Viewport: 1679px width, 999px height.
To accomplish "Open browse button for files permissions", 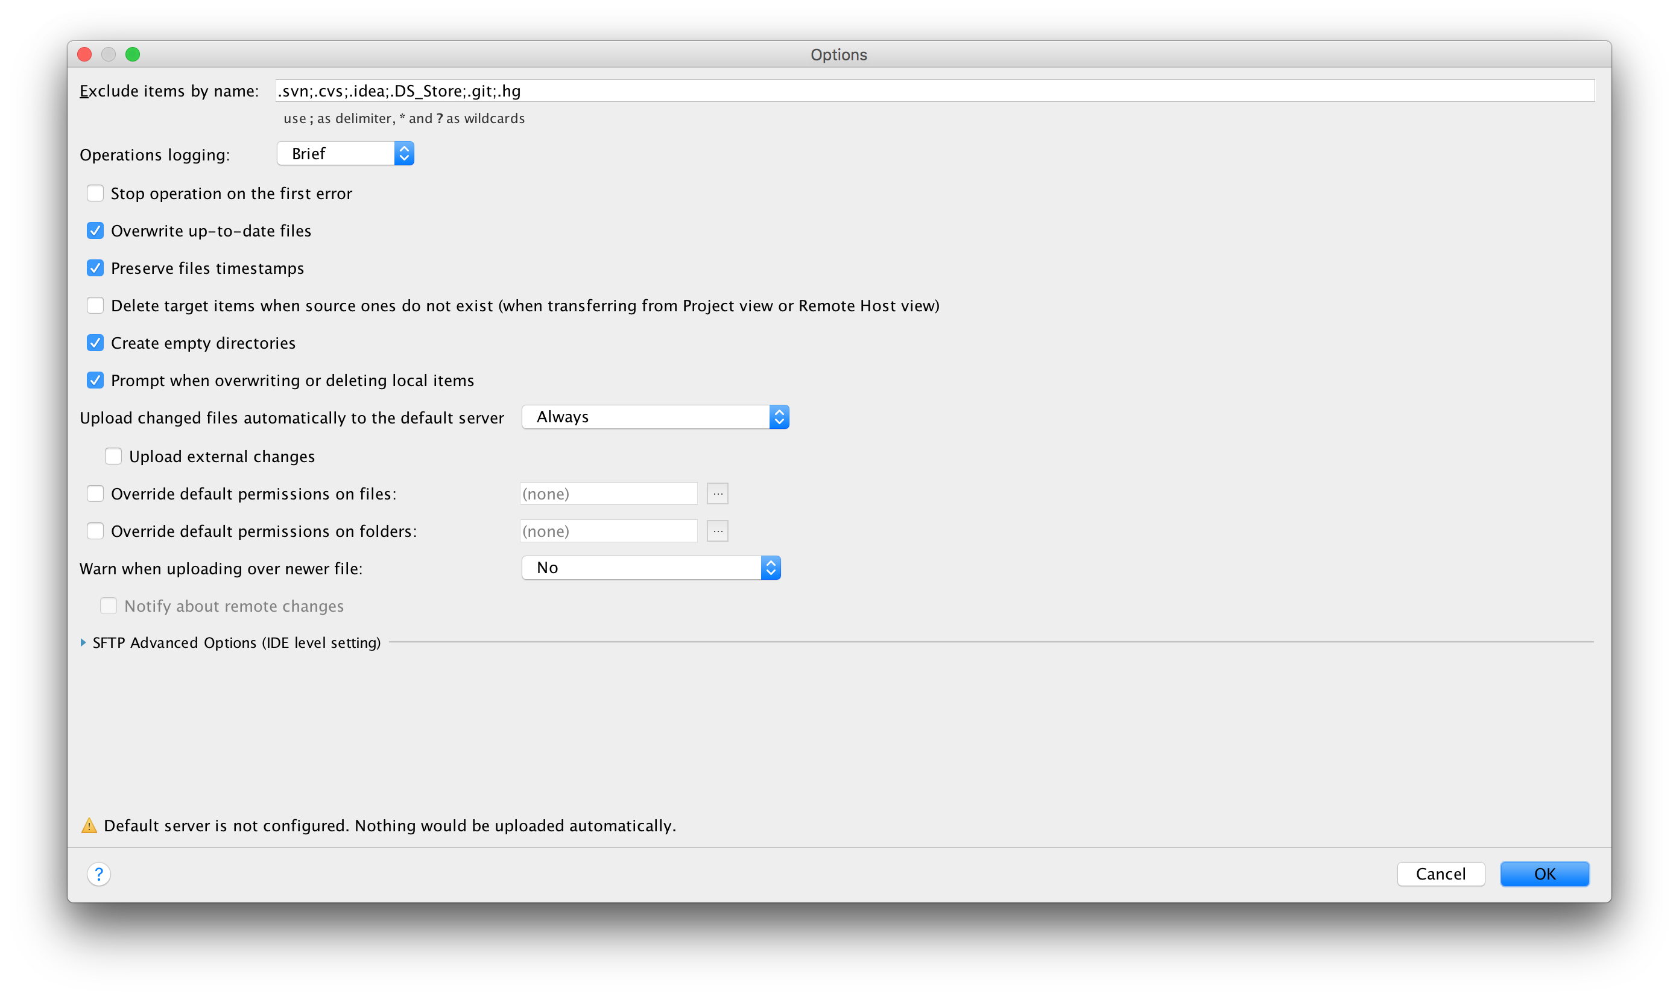I will pyautogui.click(x=717, y=493).
